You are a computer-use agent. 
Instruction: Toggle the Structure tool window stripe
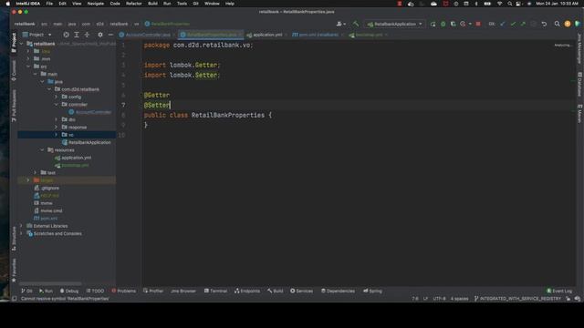14,239
